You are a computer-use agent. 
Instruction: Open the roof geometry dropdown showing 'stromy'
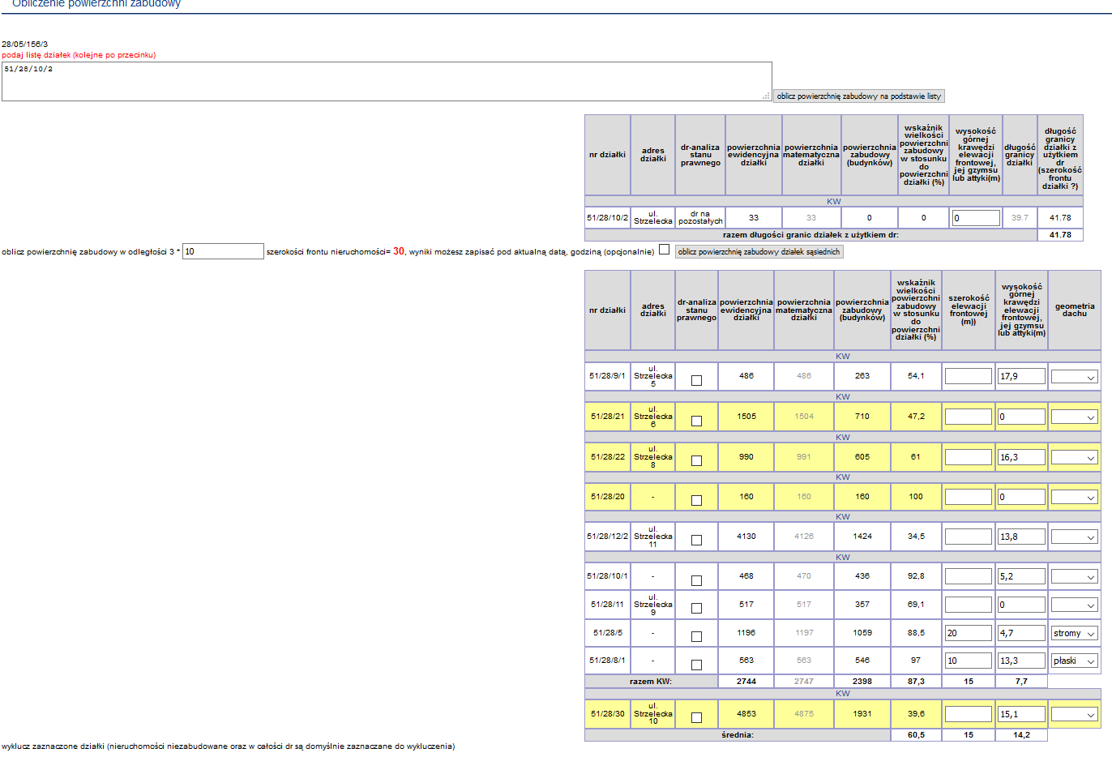pos(1074,633)
